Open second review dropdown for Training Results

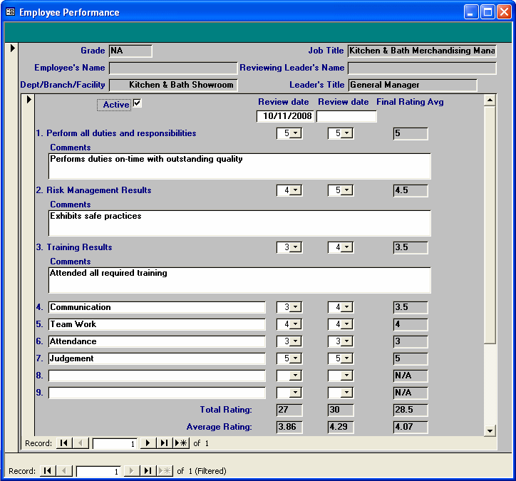coord(347,247)
